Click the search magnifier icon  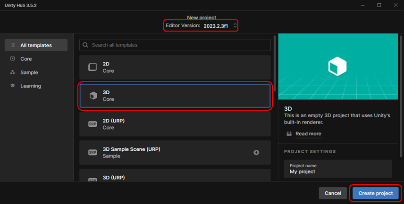click(x=85, y=45)
